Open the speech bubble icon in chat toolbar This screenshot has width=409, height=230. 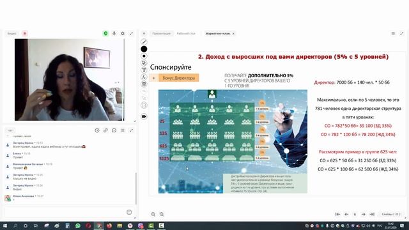click(114, 130)
